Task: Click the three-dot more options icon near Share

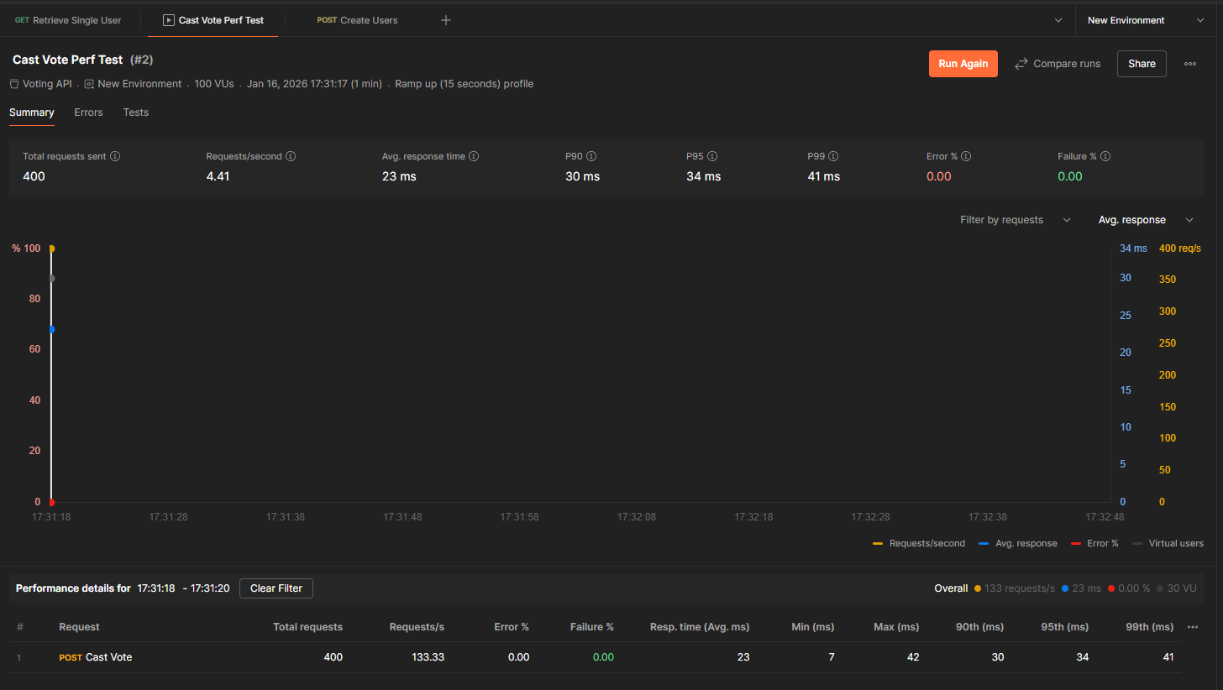Action: [1190, 64]
